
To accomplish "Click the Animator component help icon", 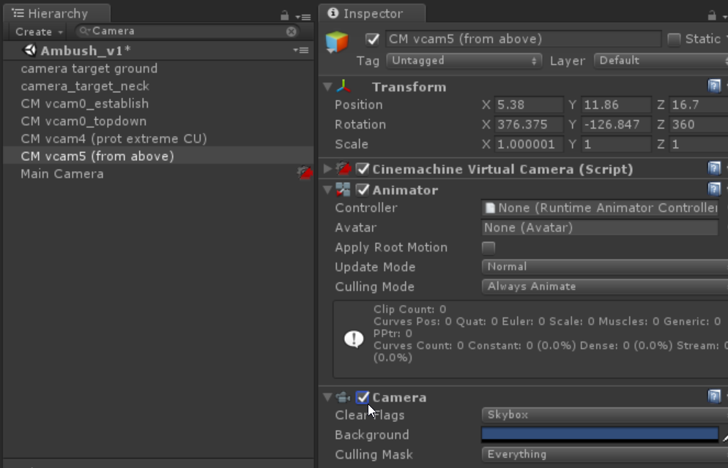I will [714, 189].
